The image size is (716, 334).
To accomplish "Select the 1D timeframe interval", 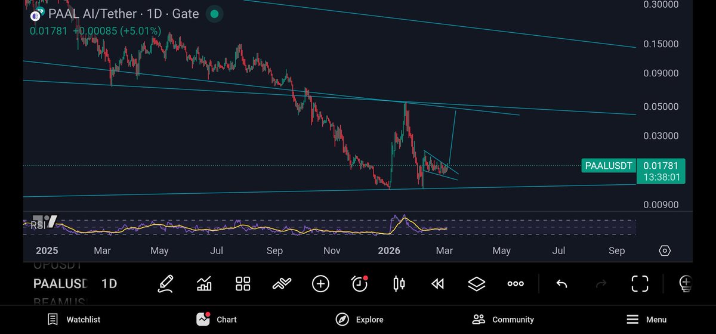I will tap(109, 284).
